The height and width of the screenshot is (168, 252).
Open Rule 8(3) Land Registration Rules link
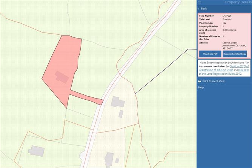coord(224,72)
